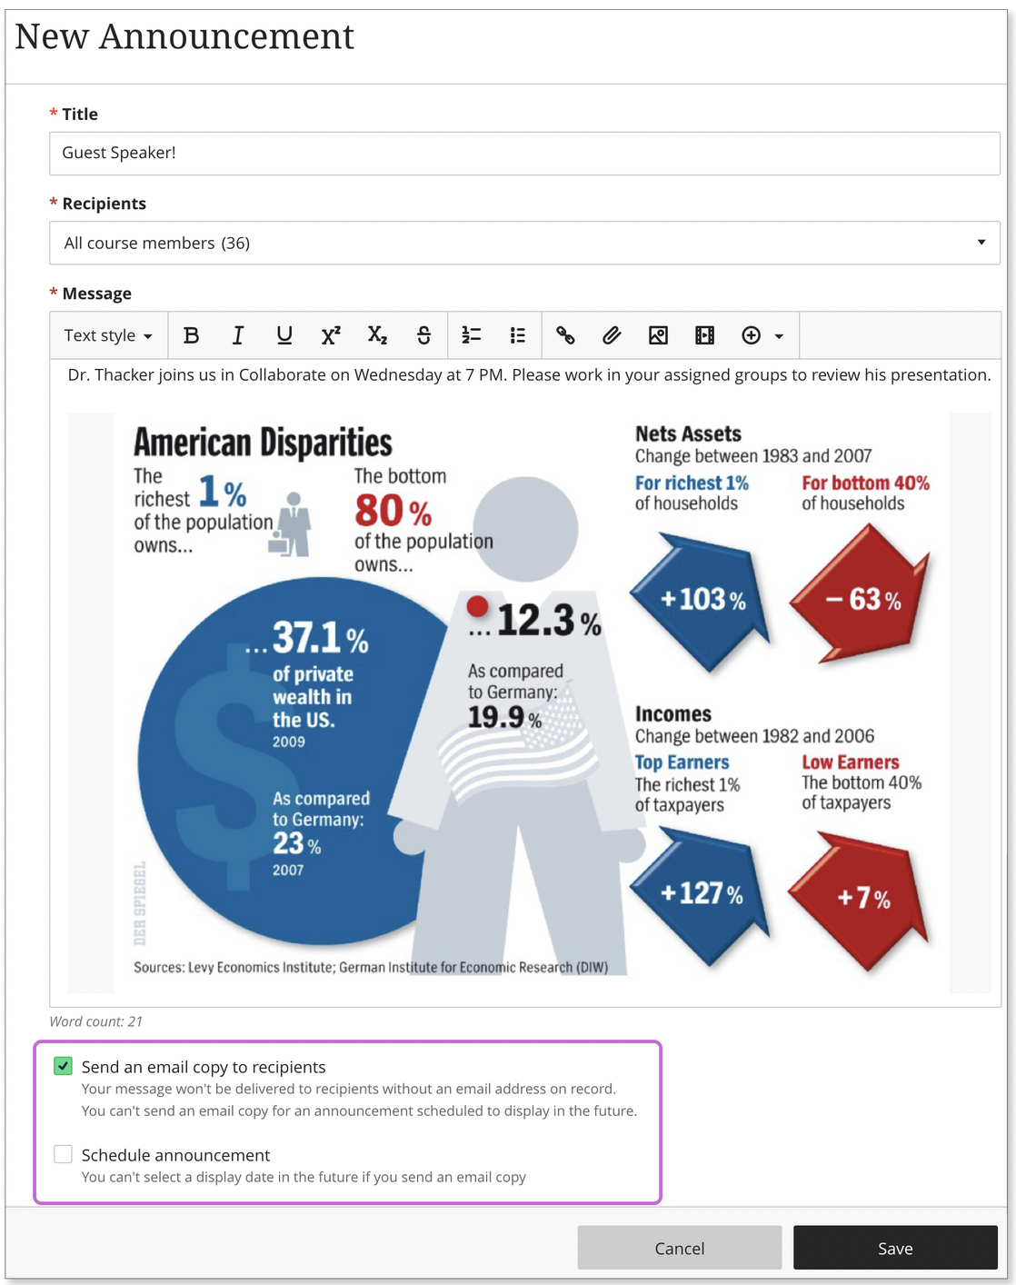Viewport: 1016px width, 1285px height.
Task: Apply superscript formatting
Action: [331, 335]
